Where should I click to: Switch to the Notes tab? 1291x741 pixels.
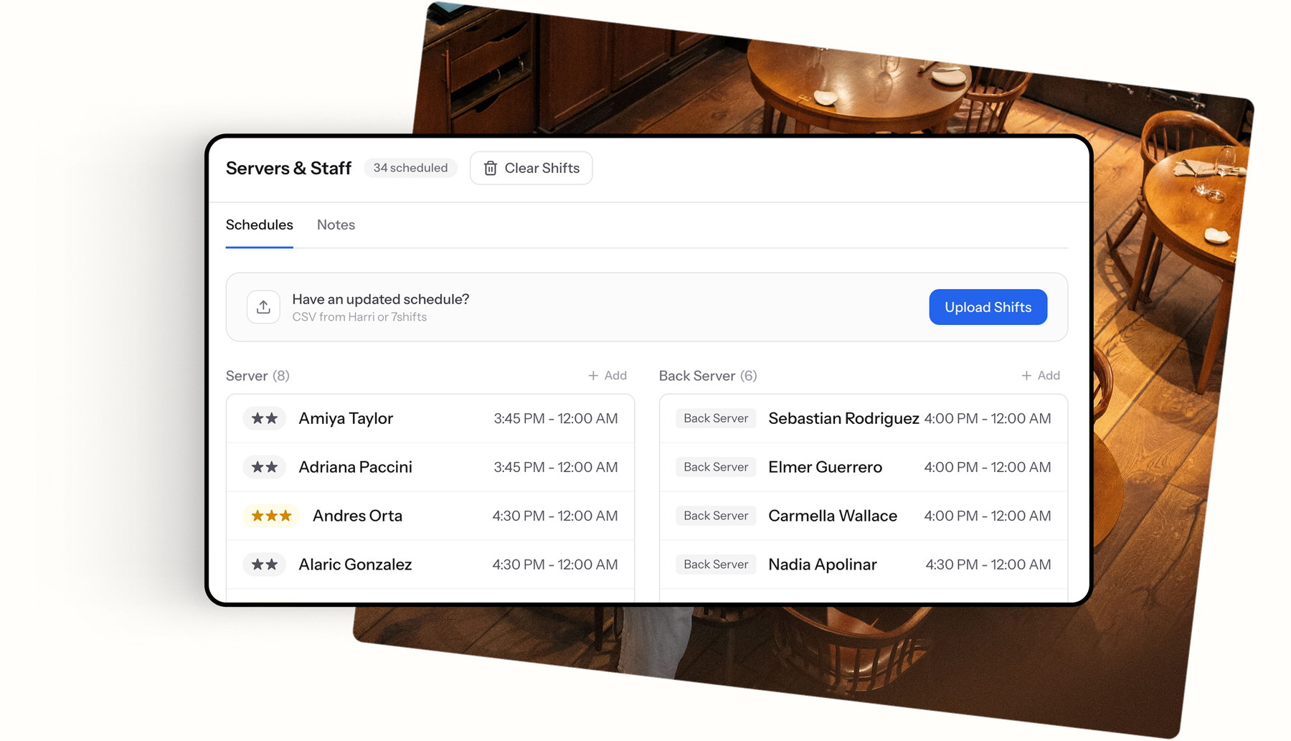(336, 225)
